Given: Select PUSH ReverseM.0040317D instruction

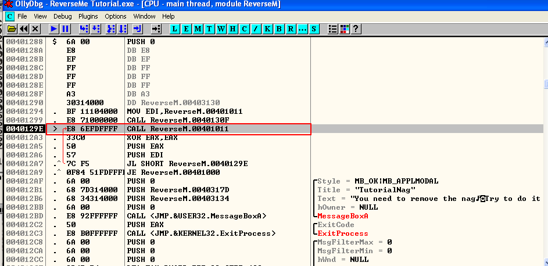Looking at the screenshot, I should [178, 190].
